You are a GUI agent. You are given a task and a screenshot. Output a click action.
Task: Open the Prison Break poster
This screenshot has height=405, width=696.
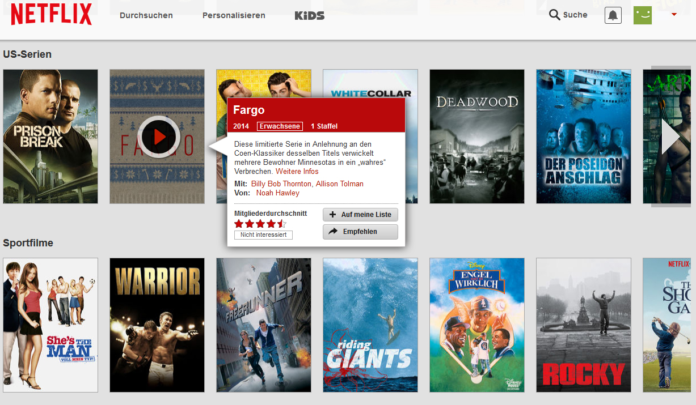pyautogui.click(x=50, y=137)
